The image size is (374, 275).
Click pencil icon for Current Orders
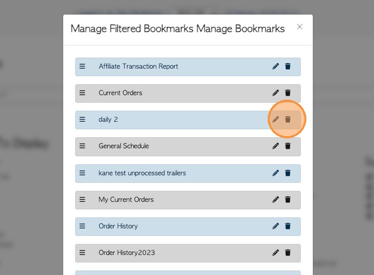click(275, 93)
